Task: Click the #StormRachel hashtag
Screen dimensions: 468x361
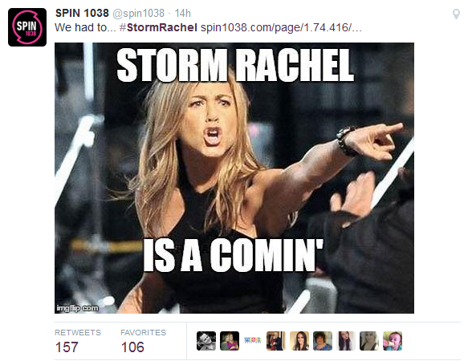Action: click(158, 27)
